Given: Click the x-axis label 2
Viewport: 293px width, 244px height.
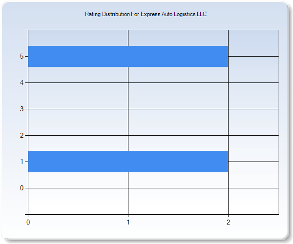Looking at the screenshot, I should [x=228, y=222].
